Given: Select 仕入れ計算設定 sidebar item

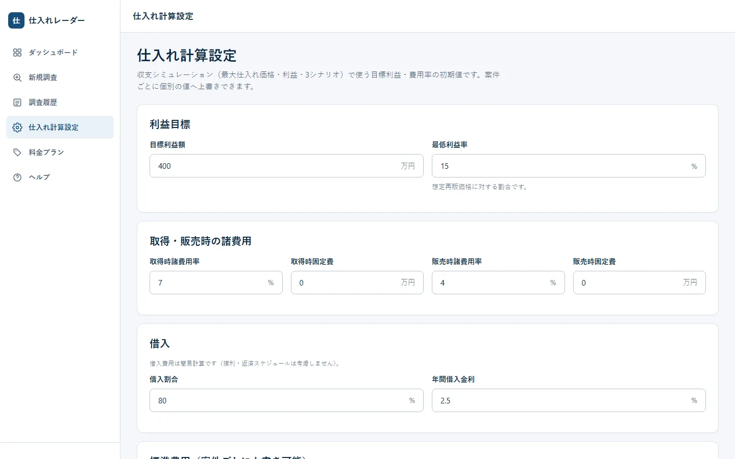Looking at the screenshot, I should click(x=60, y=127).
